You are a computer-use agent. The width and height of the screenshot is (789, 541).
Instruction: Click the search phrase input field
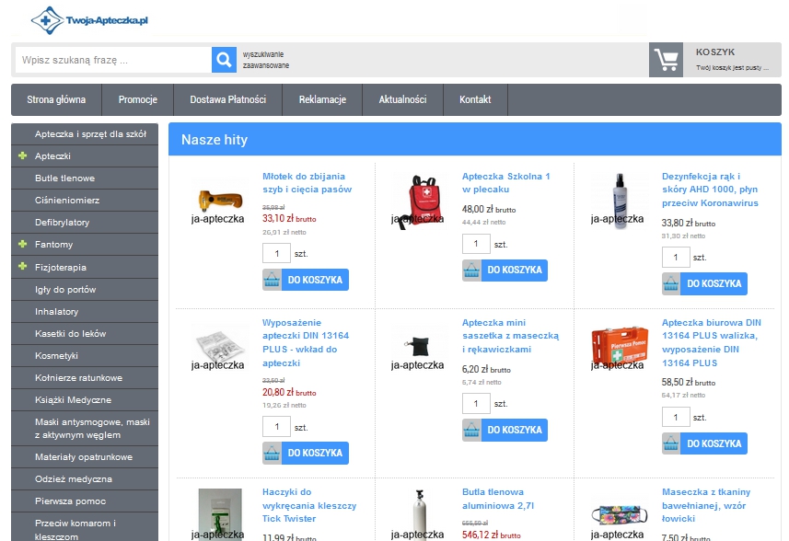tap(112, 61)
